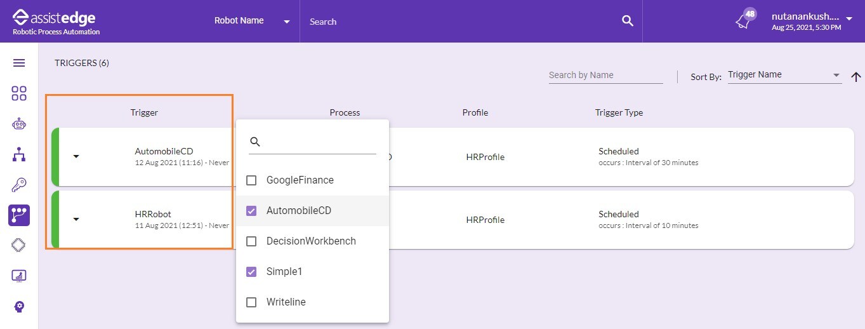The height and width of the screenshot is (329, 865).
Task: Uncheck the Simple1 option
Action: 251,272
